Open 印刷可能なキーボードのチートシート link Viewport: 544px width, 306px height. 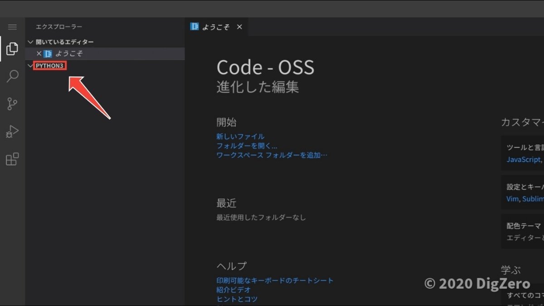(x=275, y=281)
